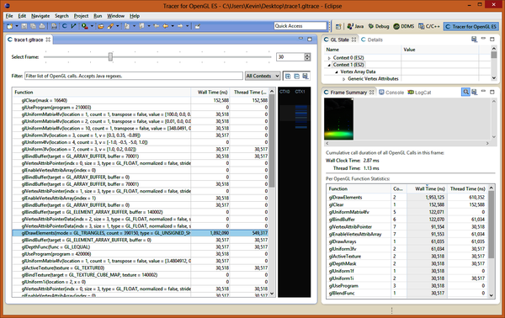The image size is (505, 318).
Task: Click the frame number spinner arrows
Action: click(x=307, y=57)
